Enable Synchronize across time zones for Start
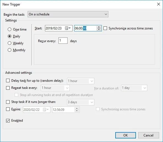The height and width of the screenshot is (142, 163). [105, 28]
